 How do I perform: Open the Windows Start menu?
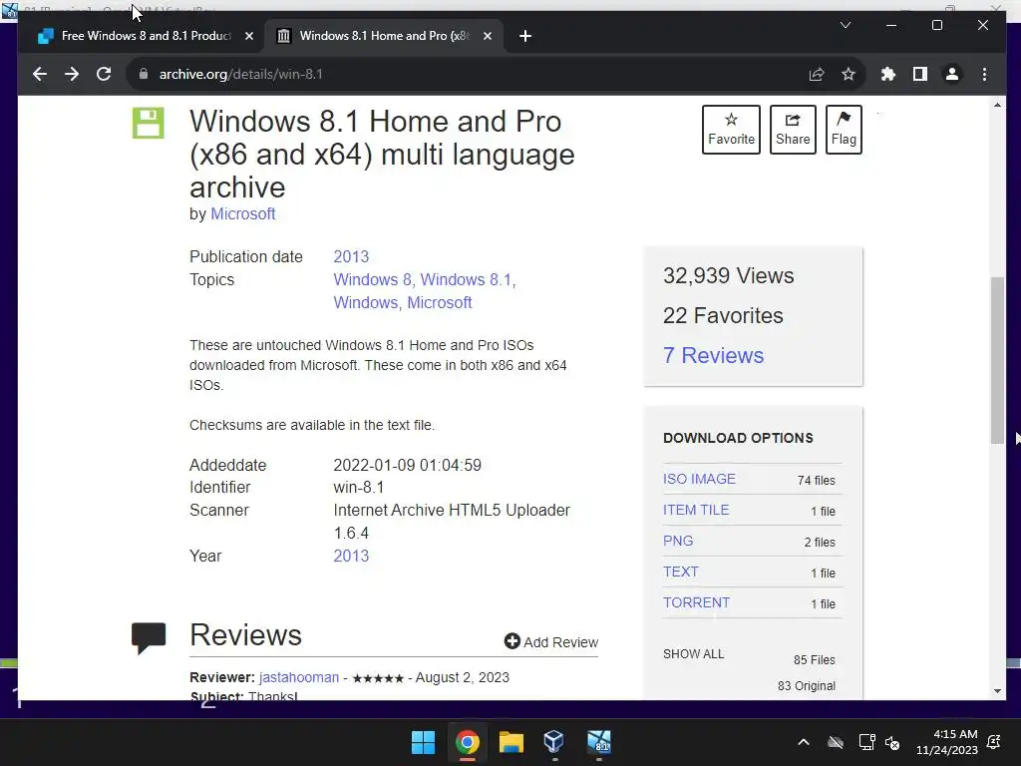tap(423, 742)
